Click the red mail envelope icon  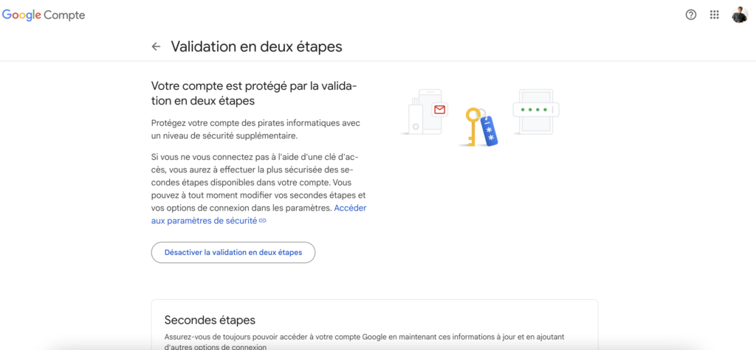click(x=440, y=110)
